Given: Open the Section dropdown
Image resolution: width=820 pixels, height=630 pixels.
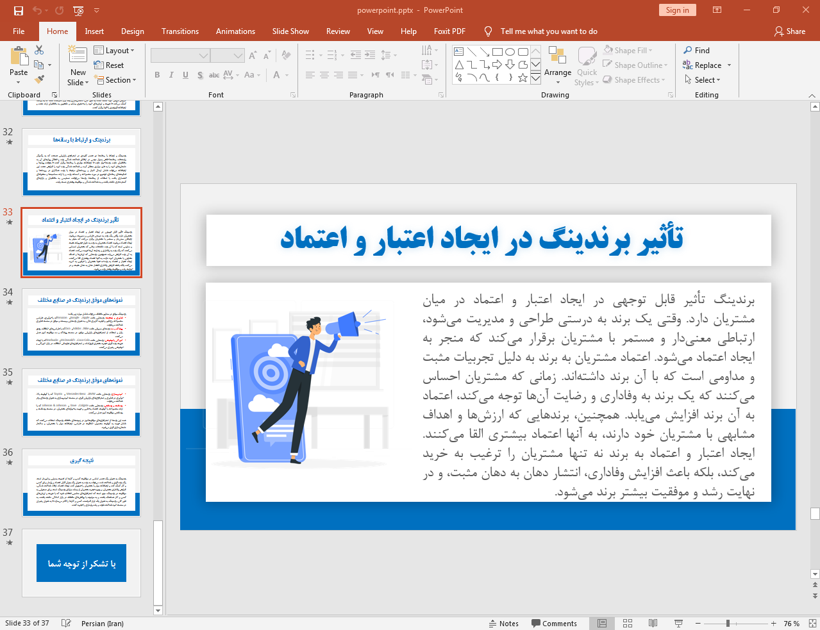Looking at the screenshot, I should tap(115, 80).
